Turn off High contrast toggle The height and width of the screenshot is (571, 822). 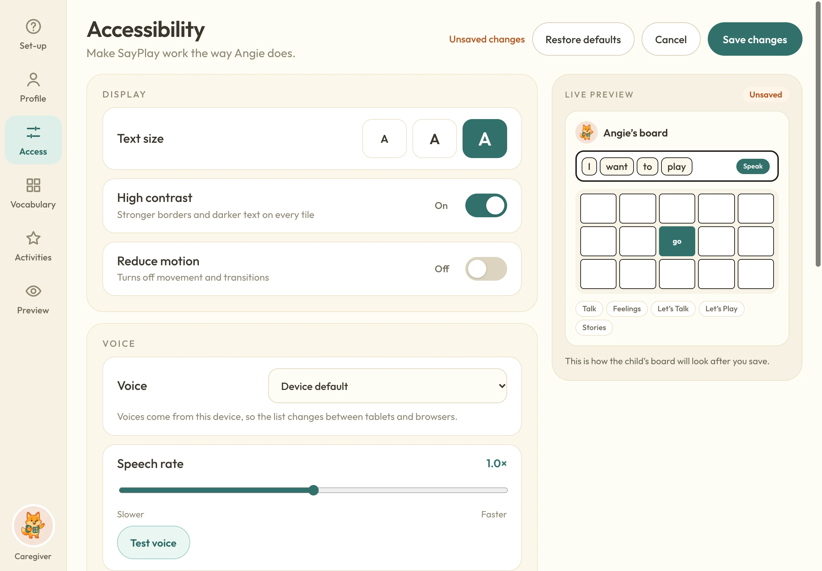[x=486, y=206]
